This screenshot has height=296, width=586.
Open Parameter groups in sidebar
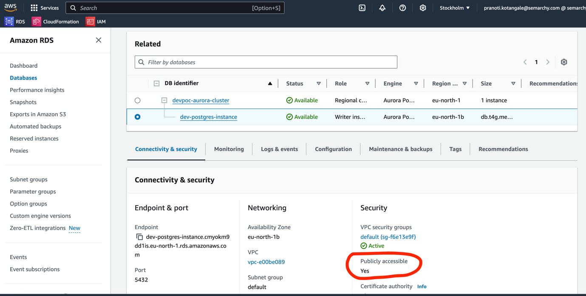33,192
